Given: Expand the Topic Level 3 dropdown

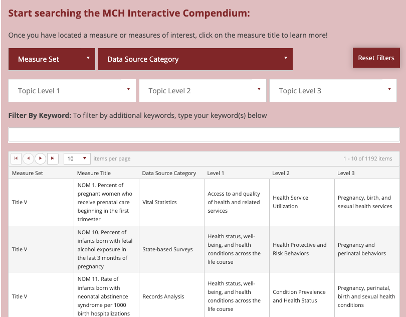Looking at the screenshot, I should [x=333, y=91].
